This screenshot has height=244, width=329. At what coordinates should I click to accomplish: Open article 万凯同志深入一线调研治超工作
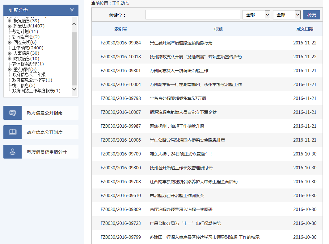(179, 71)
